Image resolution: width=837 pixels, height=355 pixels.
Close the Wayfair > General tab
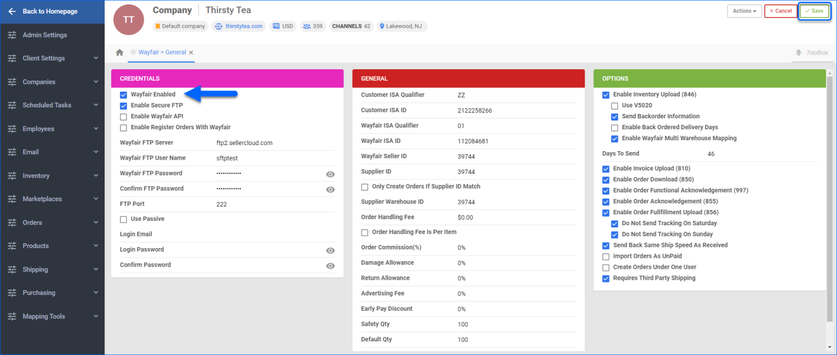tap(191, 53)
